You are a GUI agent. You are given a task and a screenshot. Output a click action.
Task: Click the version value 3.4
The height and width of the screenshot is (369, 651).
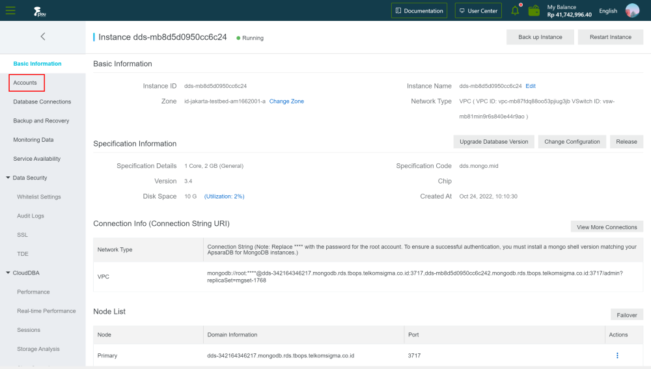[188, 181]
